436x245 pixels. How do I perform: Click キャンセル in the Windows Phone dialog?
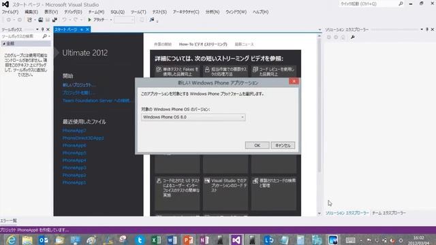click(283, 145)
